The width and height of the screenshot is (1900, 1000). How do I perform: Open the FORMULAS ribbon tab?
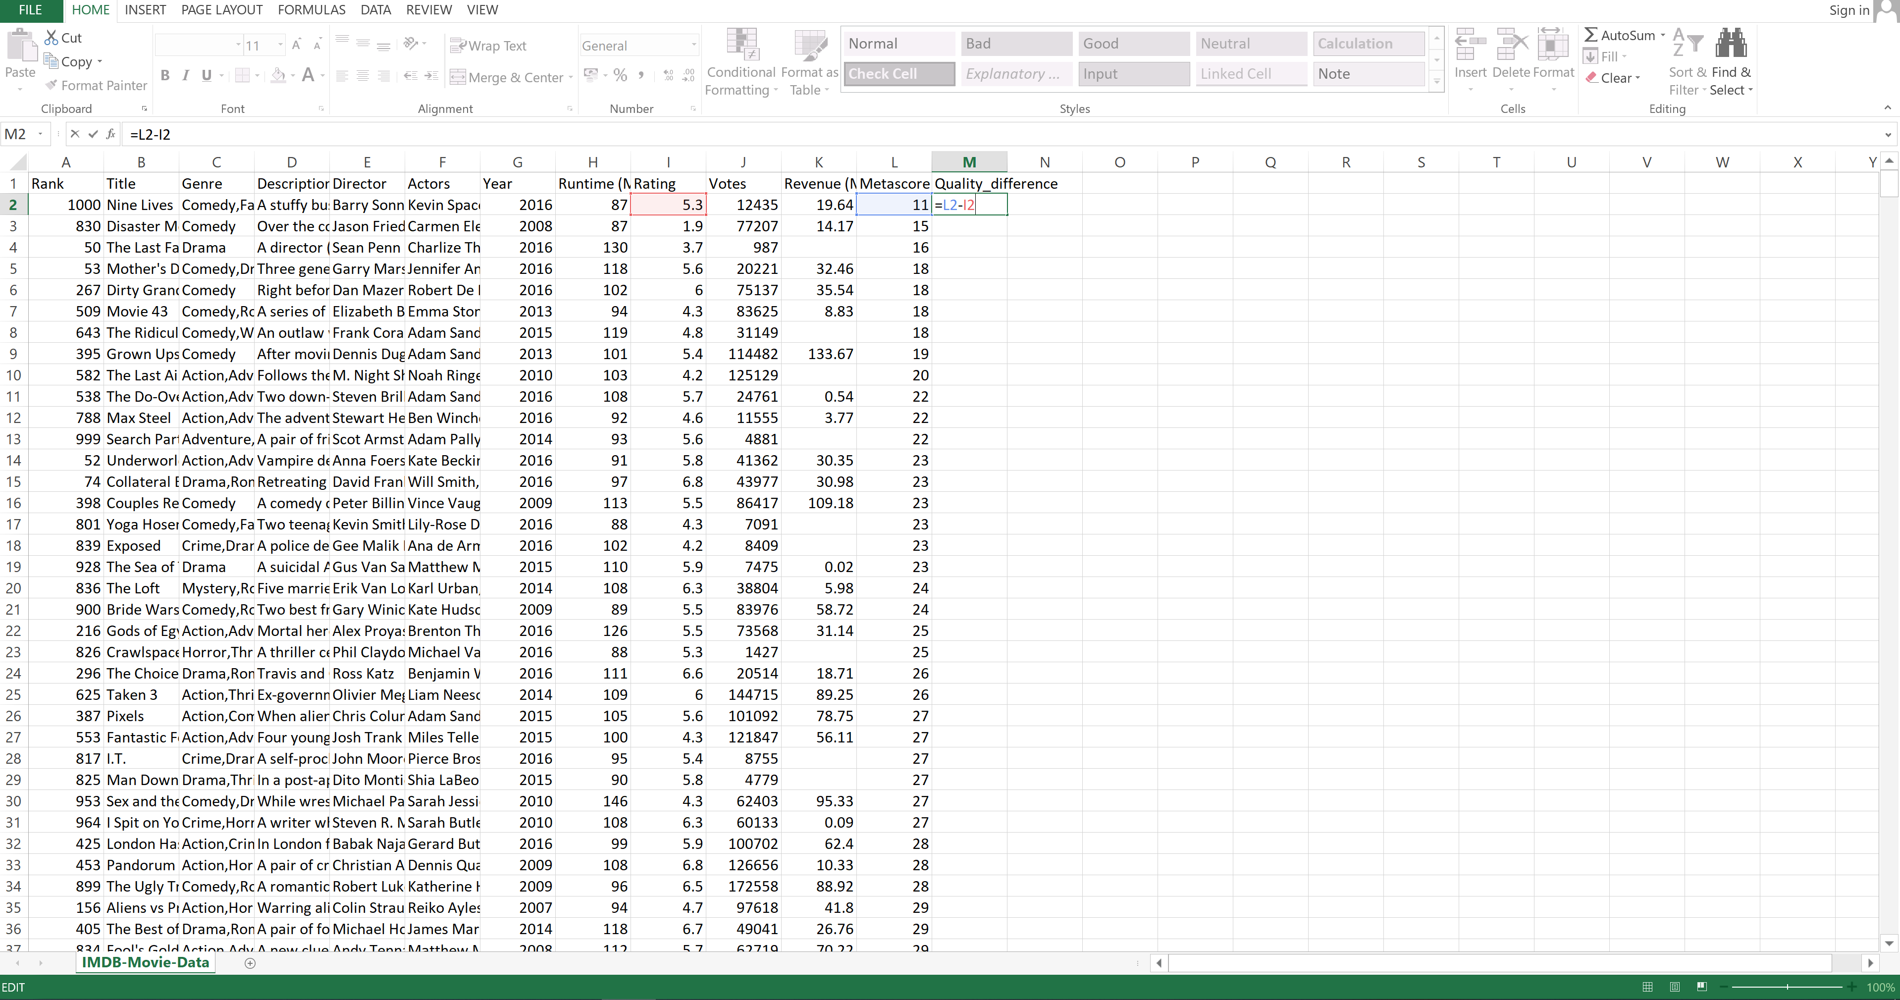click(311, 10)
